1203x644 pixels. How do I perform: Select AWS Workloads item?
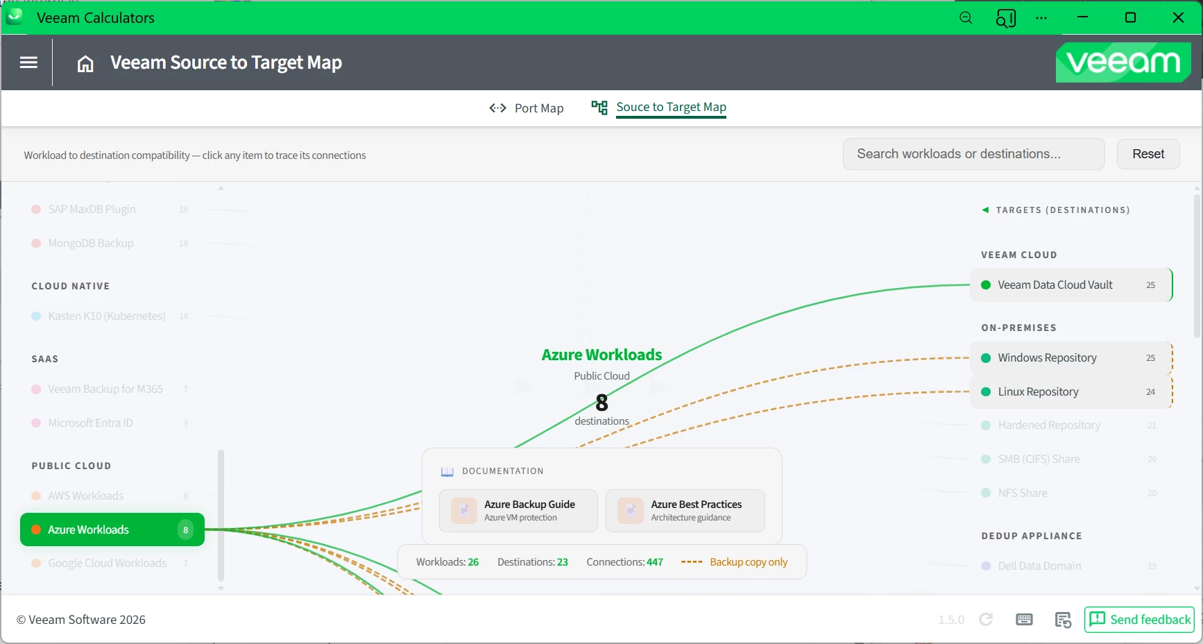pos(112,496)
